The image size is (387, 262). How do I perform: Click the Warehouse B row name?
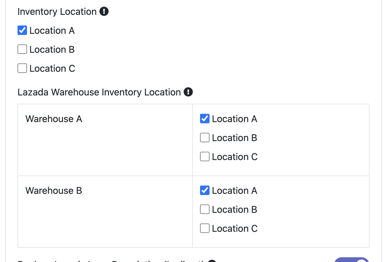tap(54, 191)
